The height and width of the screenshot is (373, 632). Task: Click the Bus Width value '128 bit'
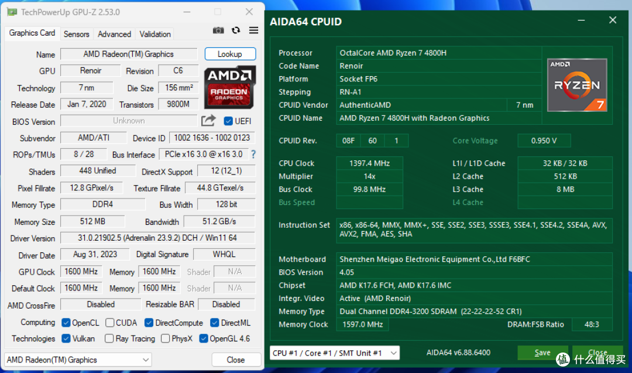(x=226, y=204)
